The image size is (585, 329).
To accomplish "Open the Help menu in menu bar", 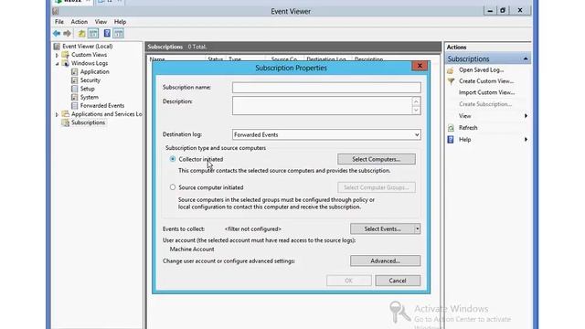I will point(120,22).
